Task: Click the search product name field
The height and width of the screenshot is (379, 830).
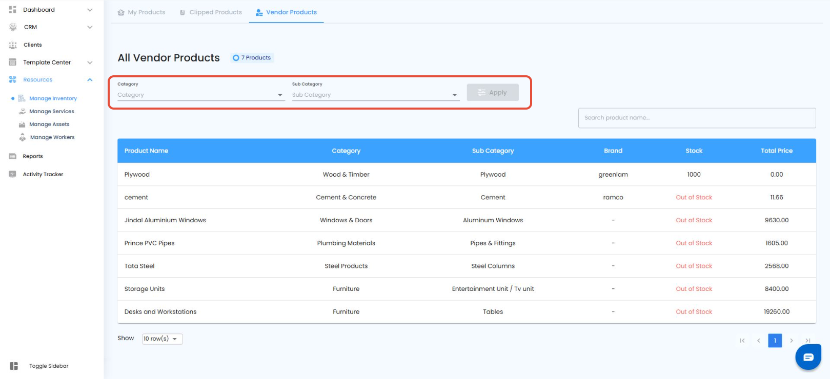Action: coord(697,118)
